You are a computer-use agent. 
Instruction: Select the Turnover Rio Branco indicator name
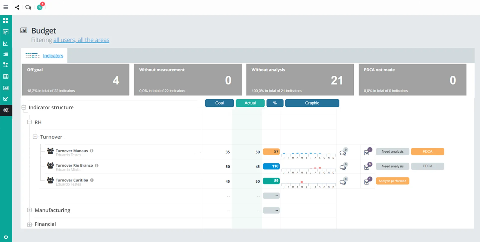click(x=74, y=165)
